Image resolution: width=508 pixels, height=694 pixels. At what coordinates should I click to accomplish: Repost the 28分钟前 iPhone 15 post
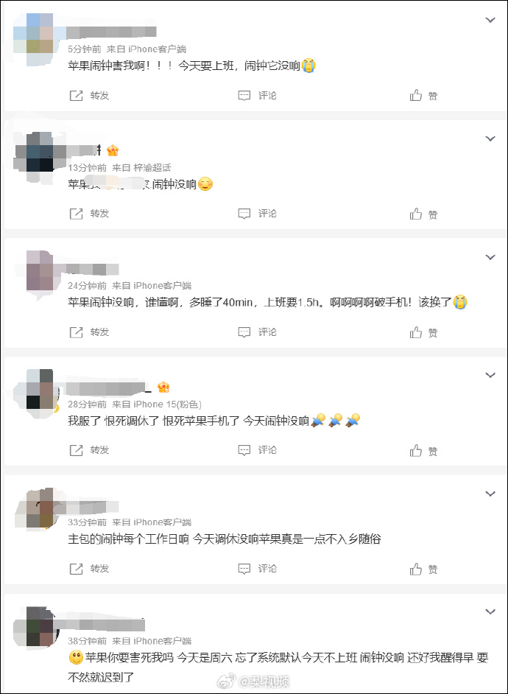[89, 450]
